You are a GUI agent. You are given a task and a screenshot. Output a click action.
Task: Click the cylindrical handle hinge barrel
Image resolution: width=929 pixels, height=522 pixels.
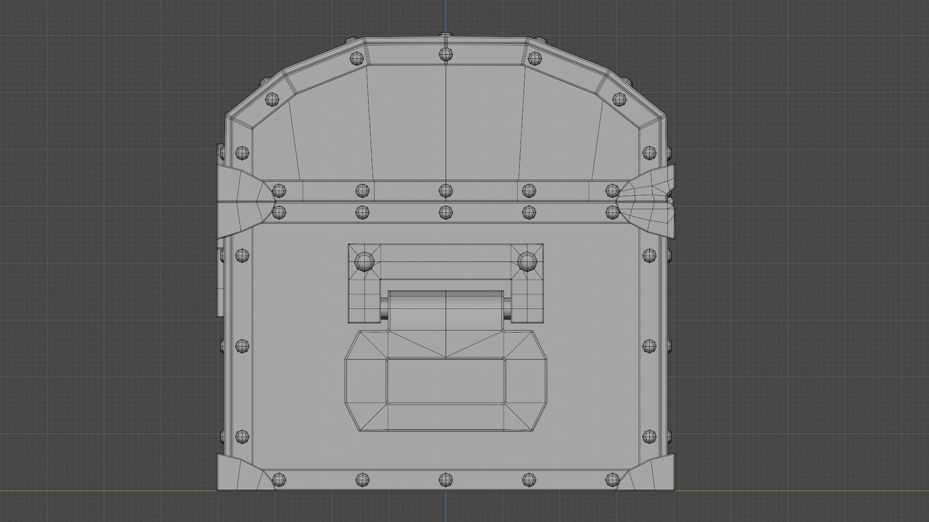point(446,311)
